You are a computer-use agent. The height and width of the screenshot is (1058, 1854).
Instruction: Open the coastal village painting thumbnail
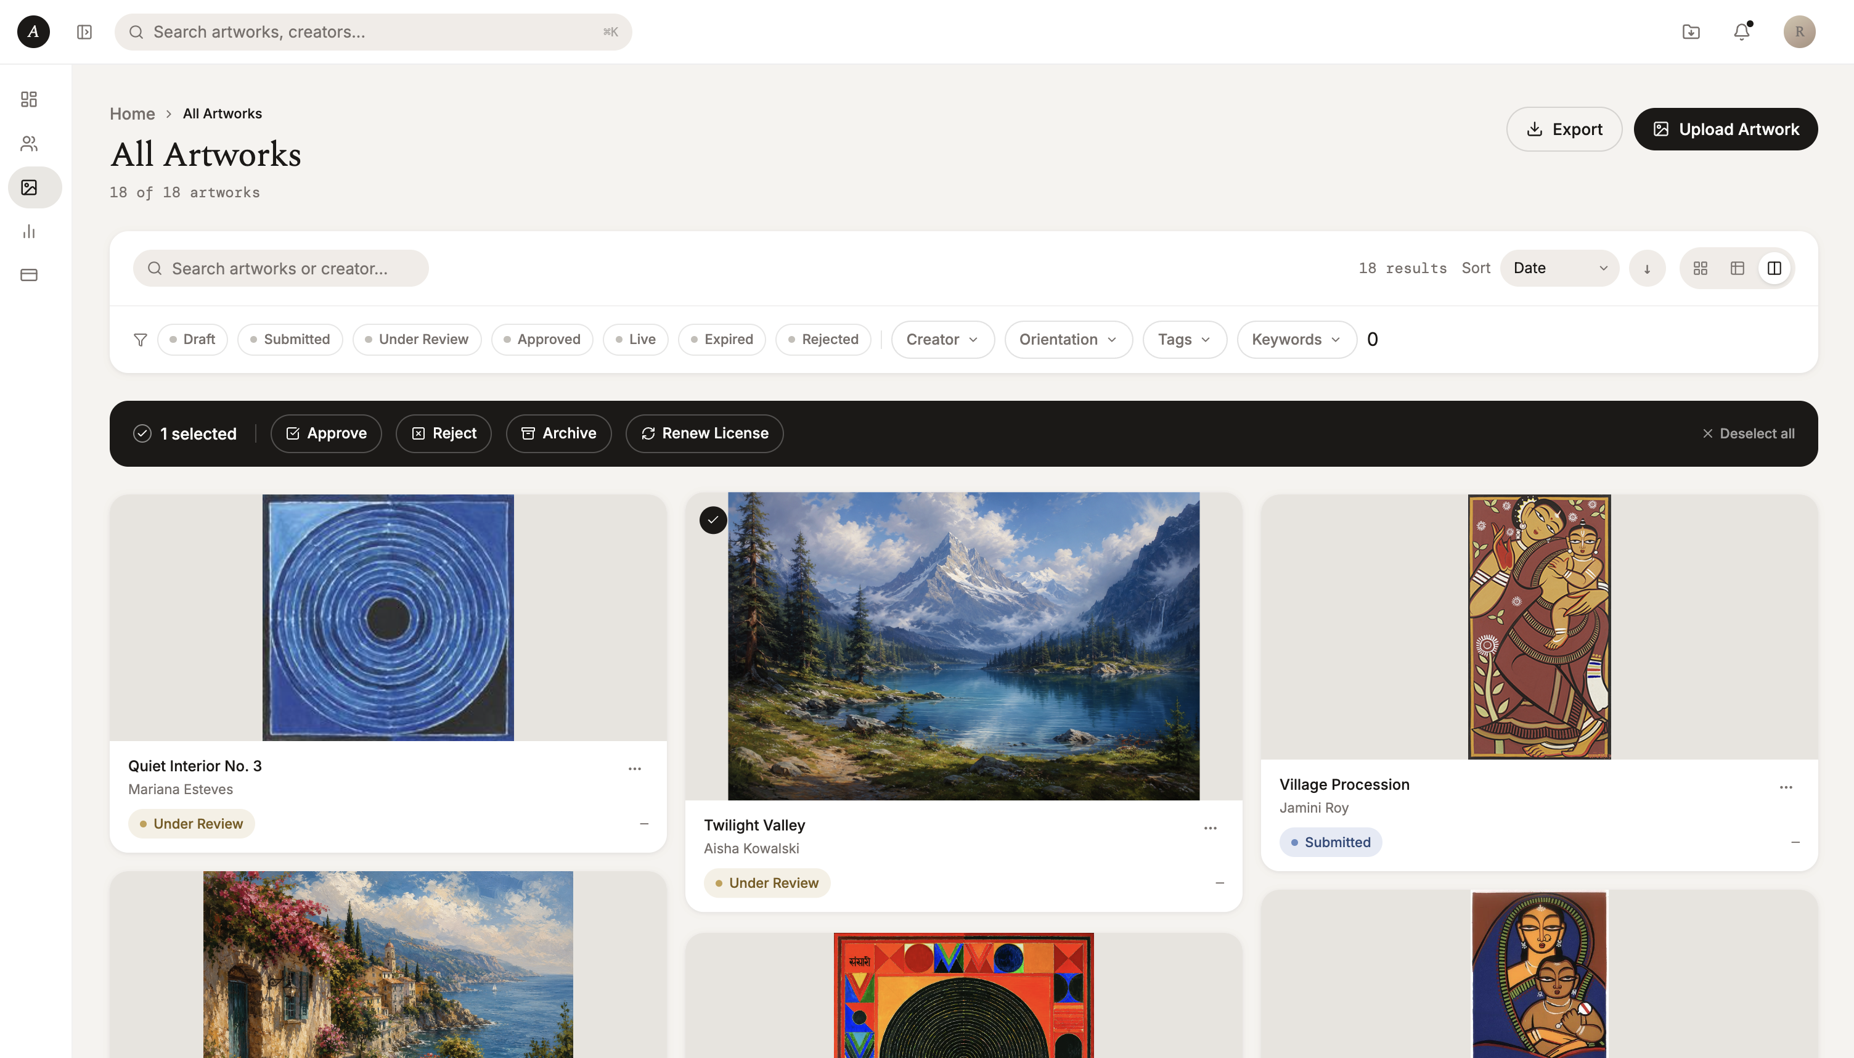(x=388, y=965)
